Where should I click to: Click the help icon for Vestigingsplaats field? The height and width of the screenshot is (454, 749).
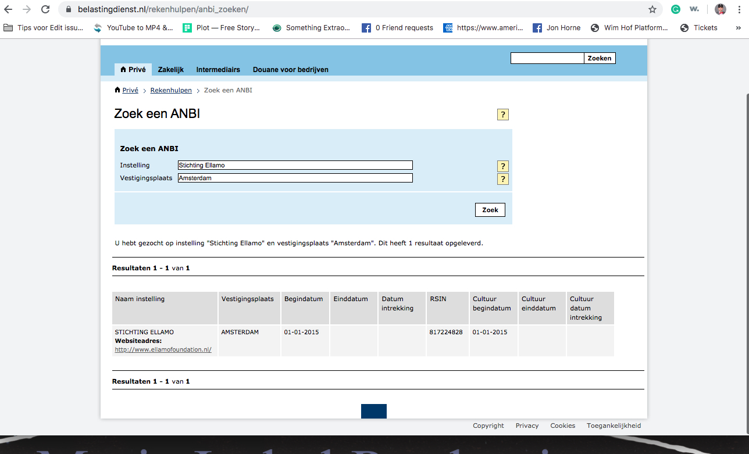point(503,179)
